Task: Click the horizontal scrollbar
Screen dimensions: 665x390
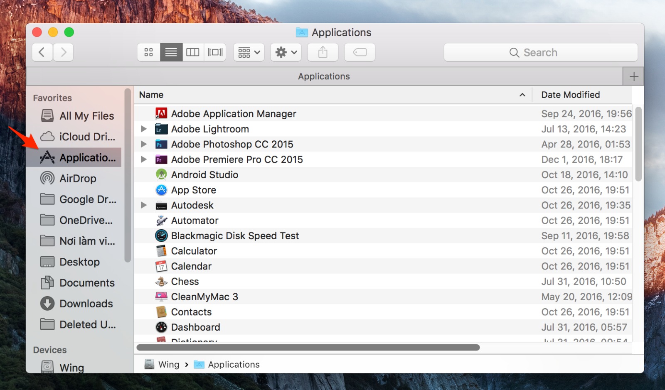Action: 308,347
